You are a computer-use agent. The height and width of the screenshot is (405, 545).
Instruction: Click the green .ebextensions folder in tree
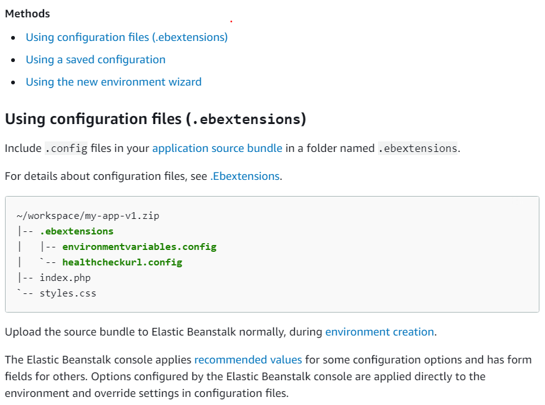pyautogui.click(x=76, y=231)
